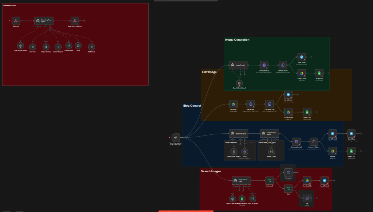The height and width of the screenshot is (212, 373).
Task: Select the Image Prompt Agent node
Action: [x=269, y=133]
